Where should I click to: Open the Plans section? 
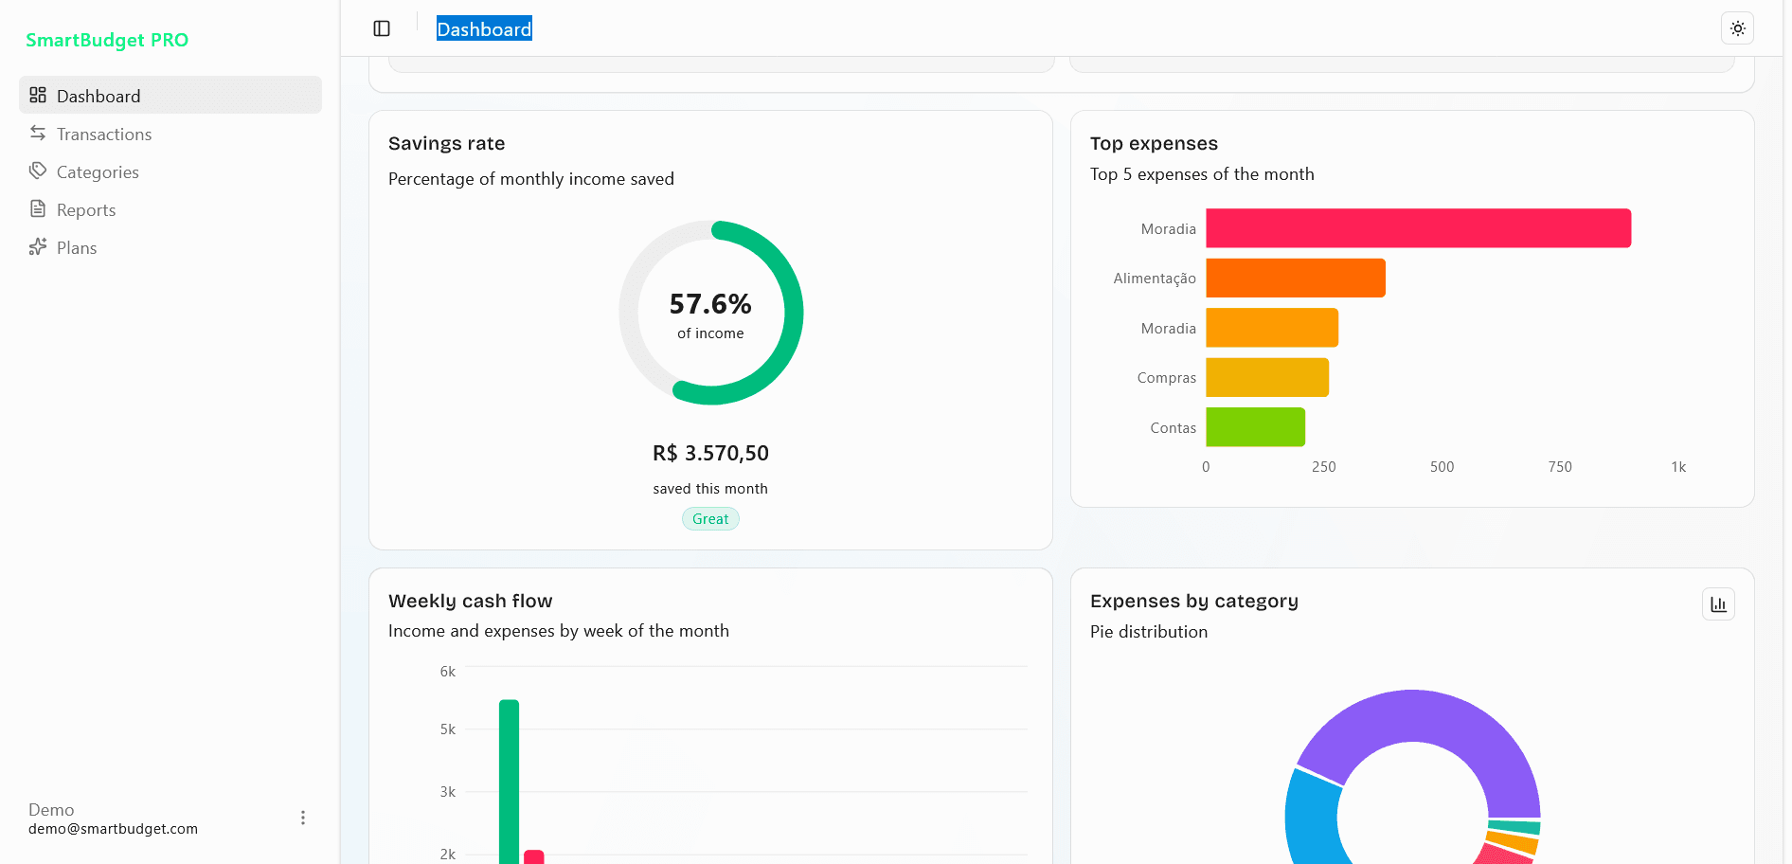170,247
